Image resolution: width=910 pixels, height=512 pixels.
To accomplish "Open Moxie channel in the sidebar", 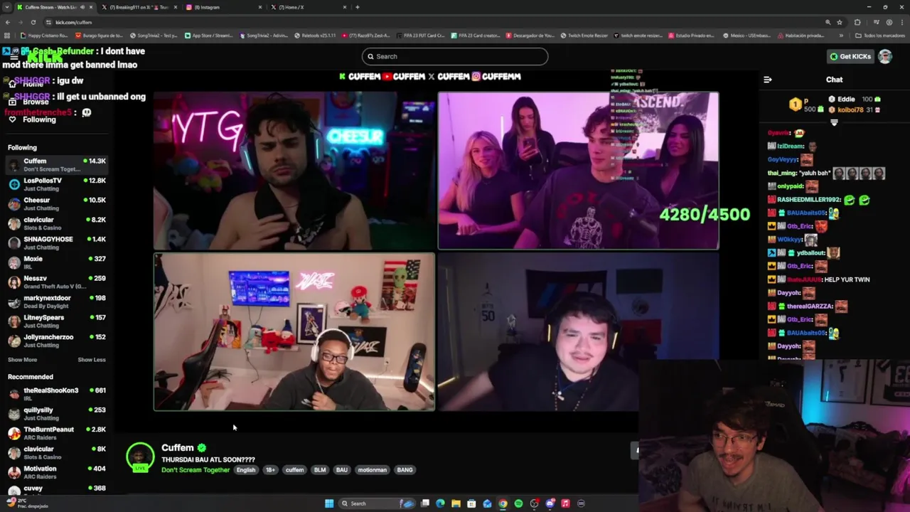I will [57, 262].
